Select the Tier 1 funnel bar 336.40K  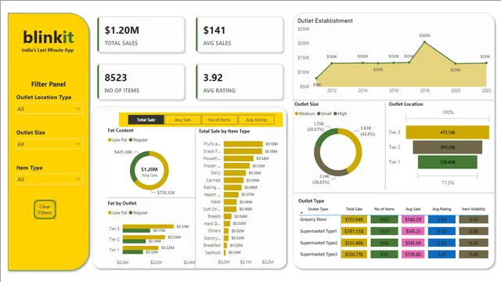tap(447, 162)
